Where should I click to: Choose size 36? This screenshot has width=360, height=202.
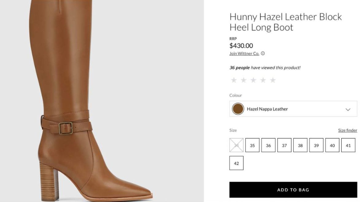268,145
